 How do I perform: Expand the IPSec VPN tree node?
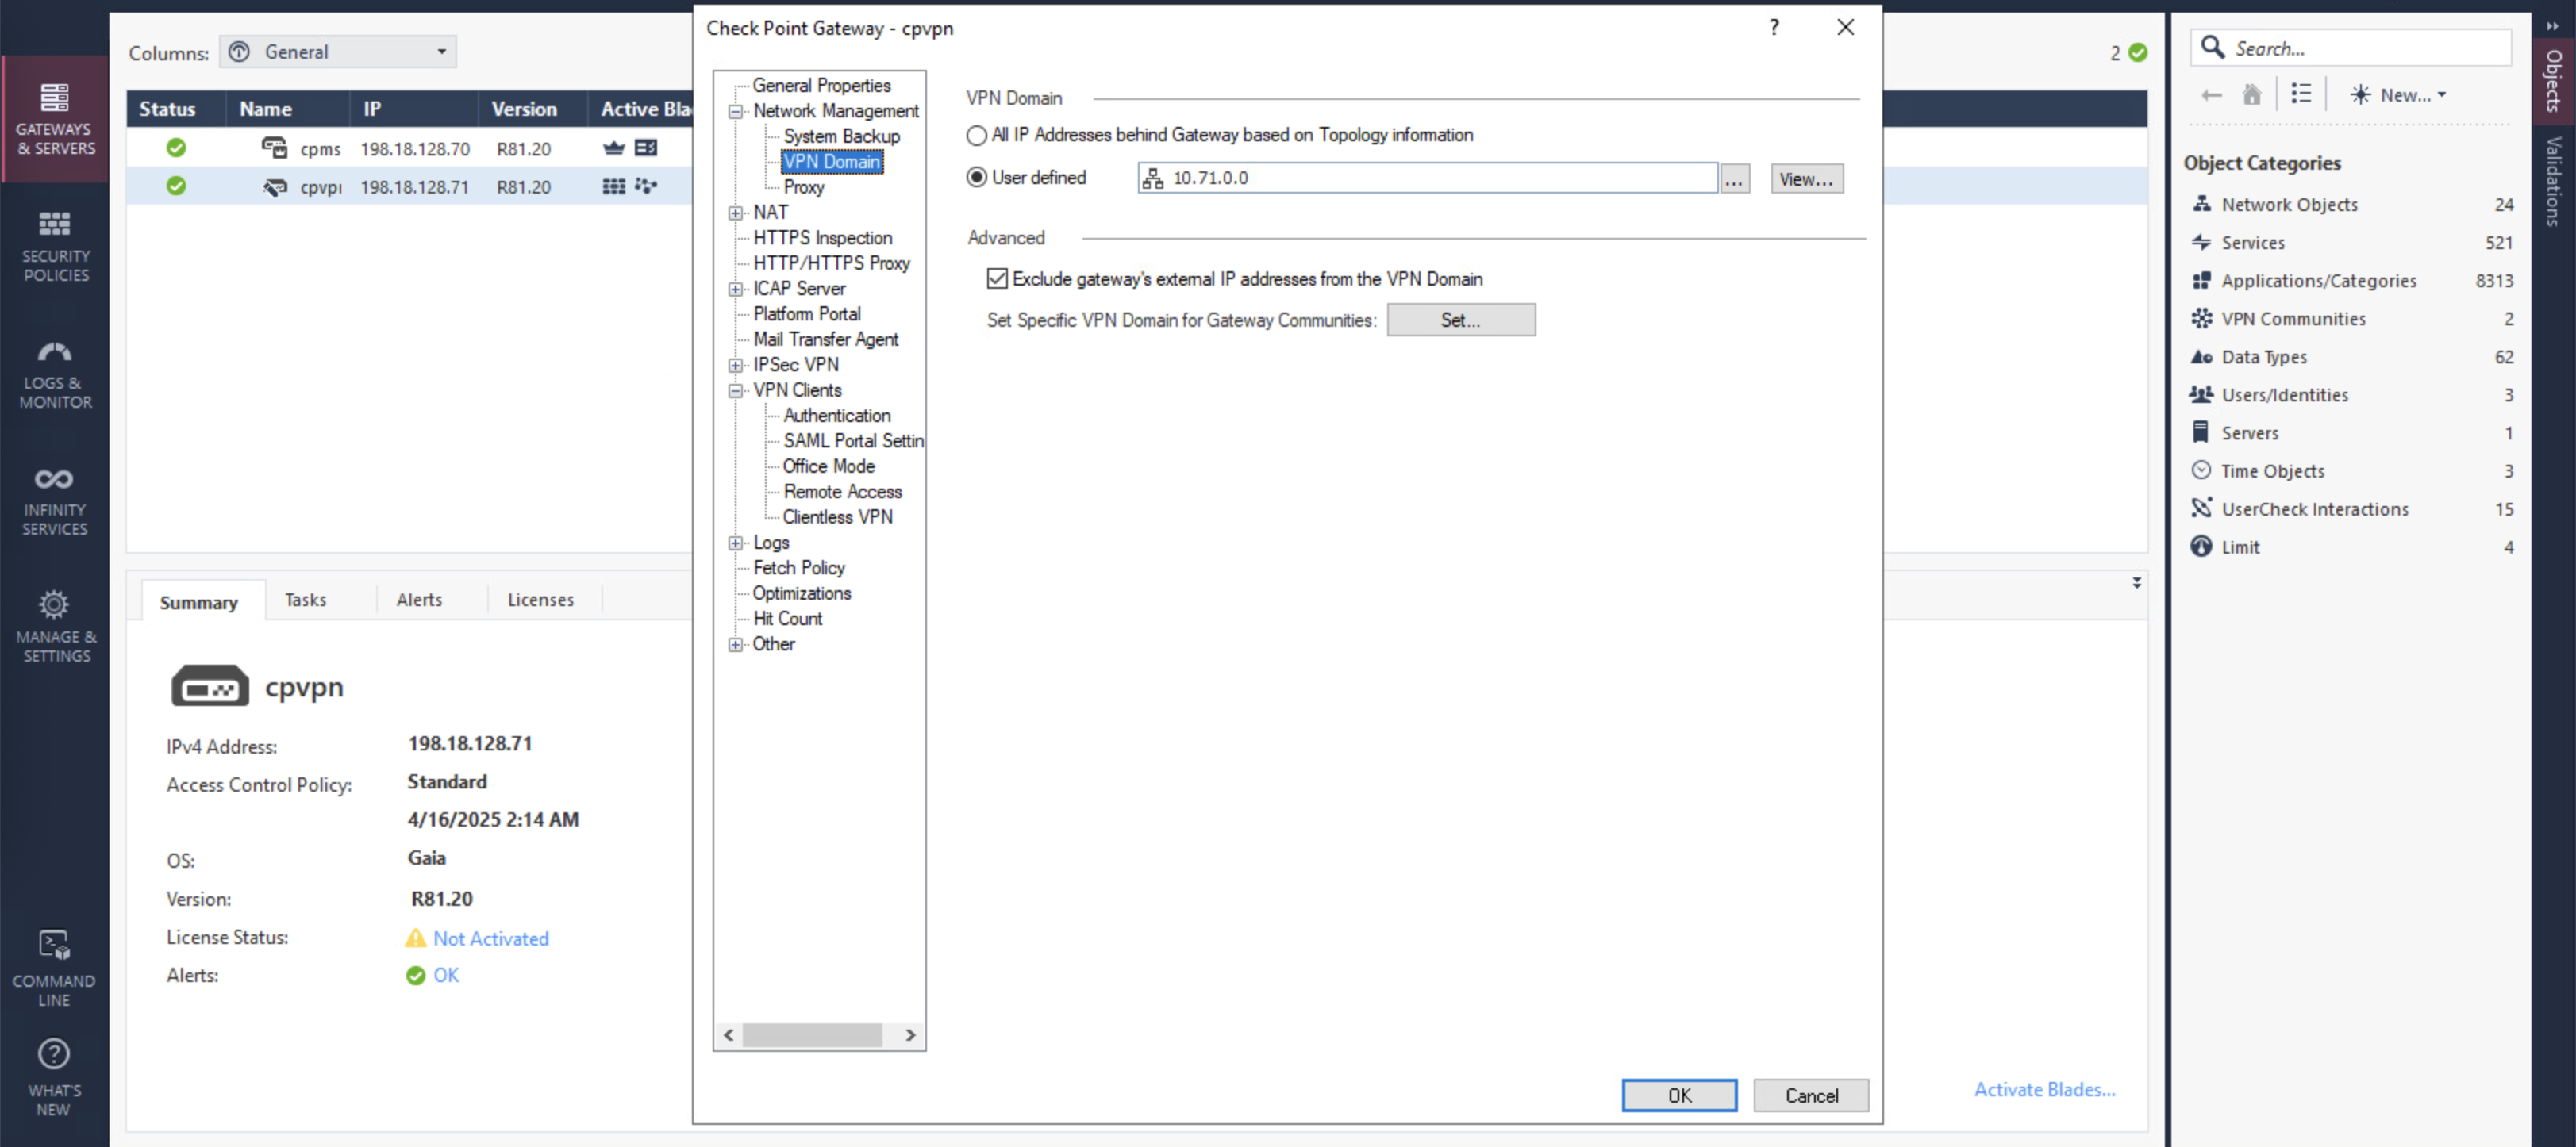736,366
